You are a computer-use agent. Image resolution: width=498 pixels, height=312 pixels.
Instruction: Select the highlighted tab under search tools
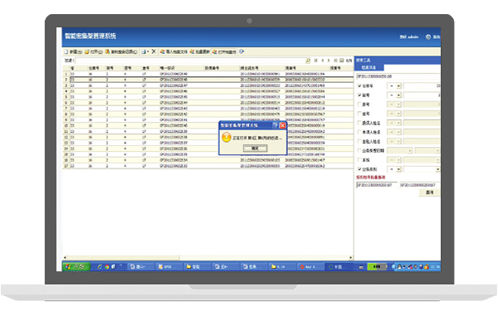369,67
